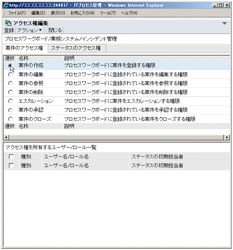The width and height of the screenshot is (233, 250).
Task: Check the upper 種別 header checkbox
Action: 11,156
